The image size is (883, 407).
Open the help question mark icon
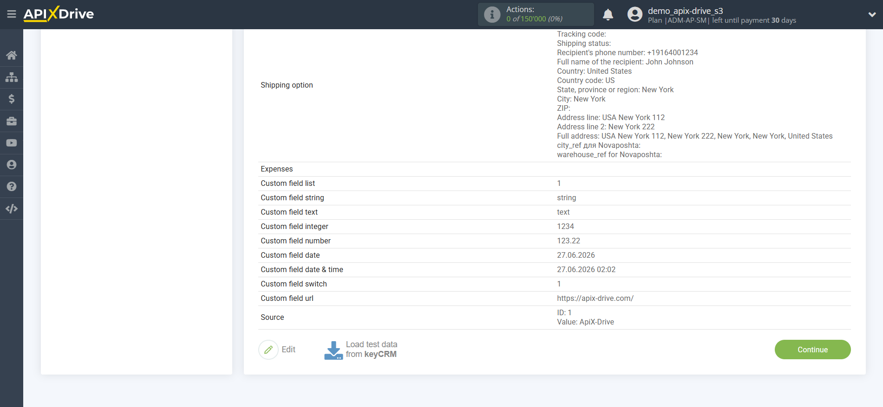coord(12,186)
